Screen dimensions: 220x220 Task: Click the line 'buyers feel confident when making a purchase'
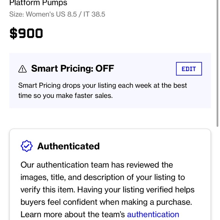(106, 202)
